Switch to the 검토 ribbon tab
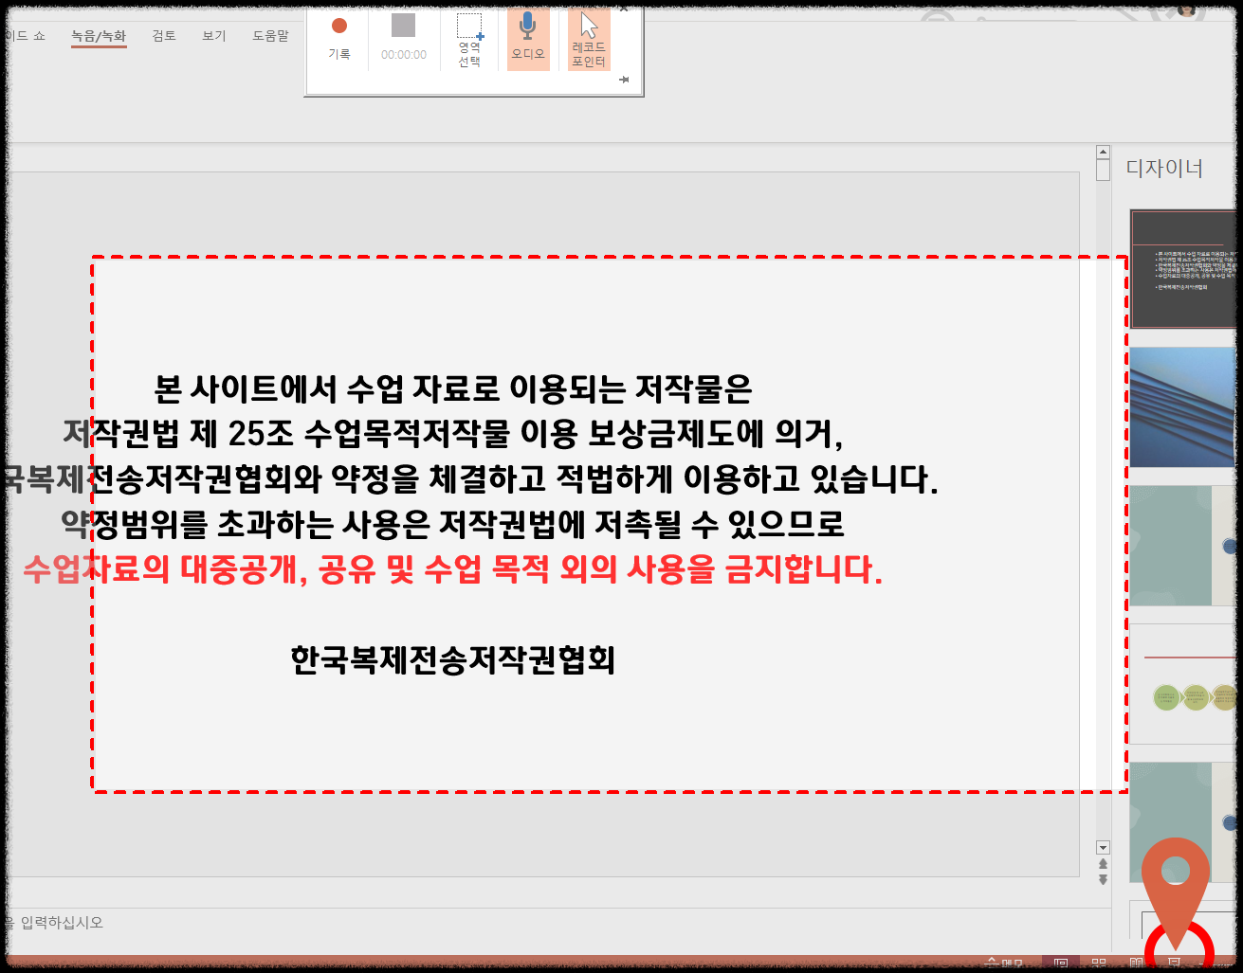 [x=163, y=35]
